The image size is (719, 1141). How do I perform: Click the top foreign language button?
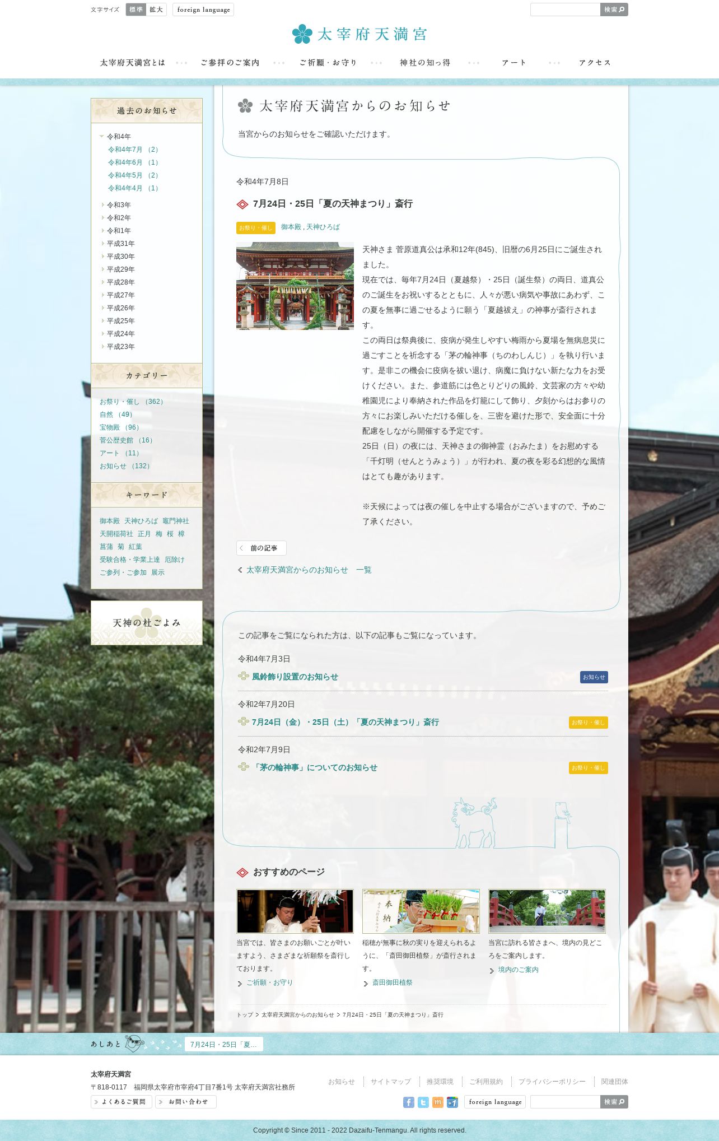pyautogui.click(x=203, y=10)
